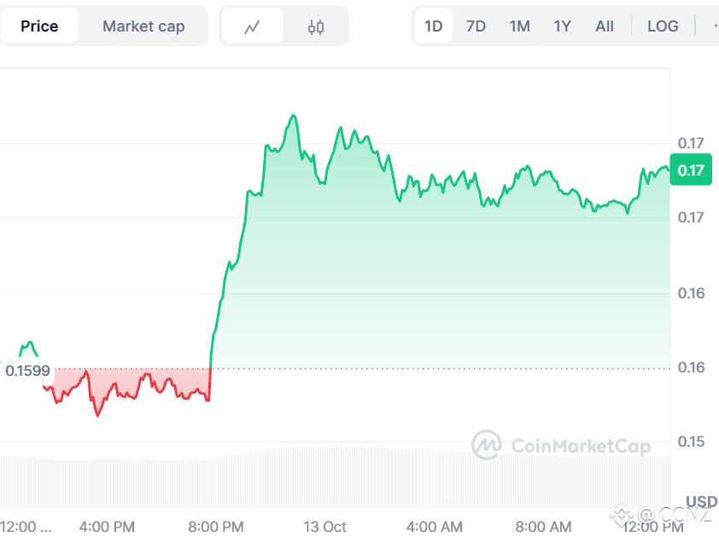Choose the 1Y time range

pyautogui.click(x=562, y=26)
